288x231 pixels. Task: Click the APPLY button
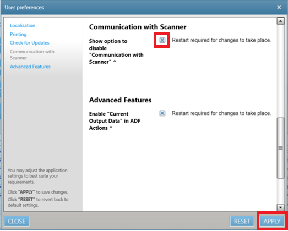(272, 221)
